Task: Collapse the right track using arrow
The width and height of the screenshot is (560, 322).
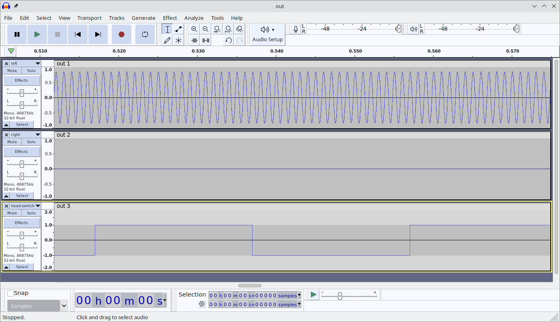Action: [6, 196]
